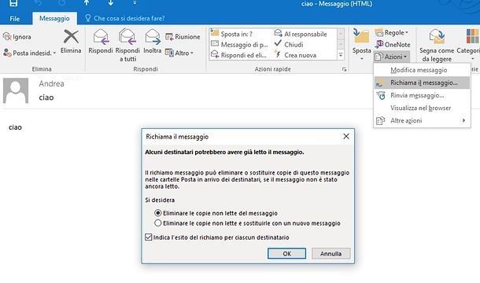Open the Categorizza color grid icon
480x283 pixels.
(x=472, y=36)
